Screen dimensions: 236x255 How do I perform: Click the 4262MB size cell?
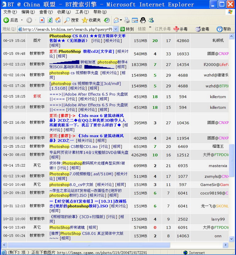(139, 155)
